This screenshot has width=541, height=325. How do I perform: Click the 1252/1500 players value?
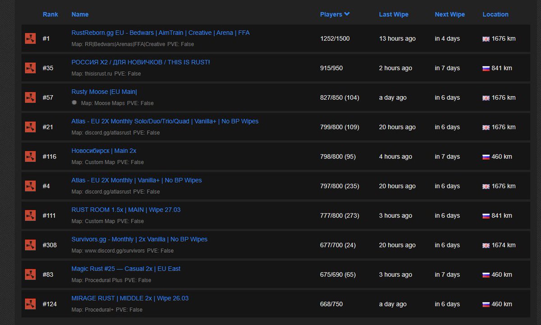click(335, 39)
